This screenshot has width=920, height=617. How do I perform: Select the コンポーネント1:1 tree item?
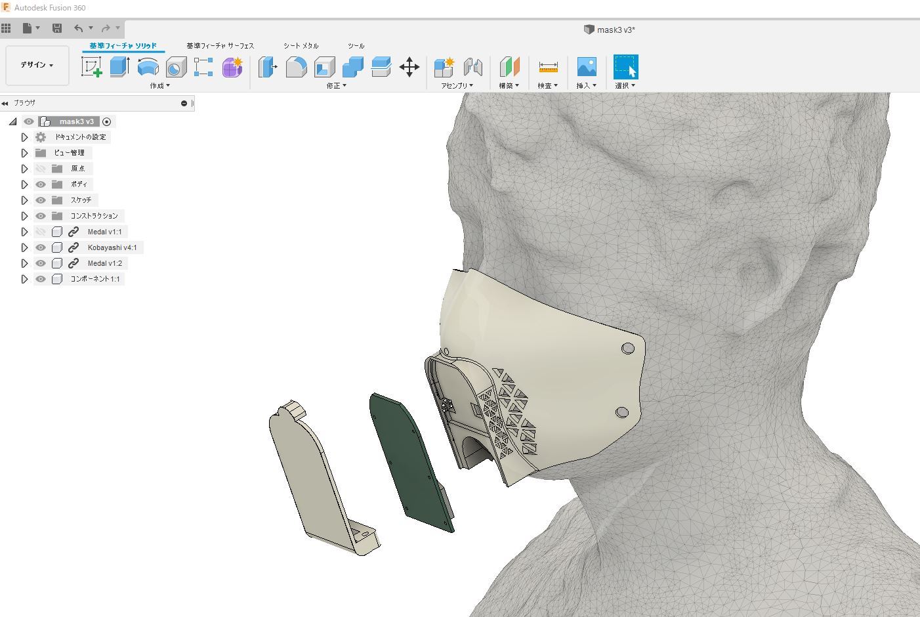point(95,279)
